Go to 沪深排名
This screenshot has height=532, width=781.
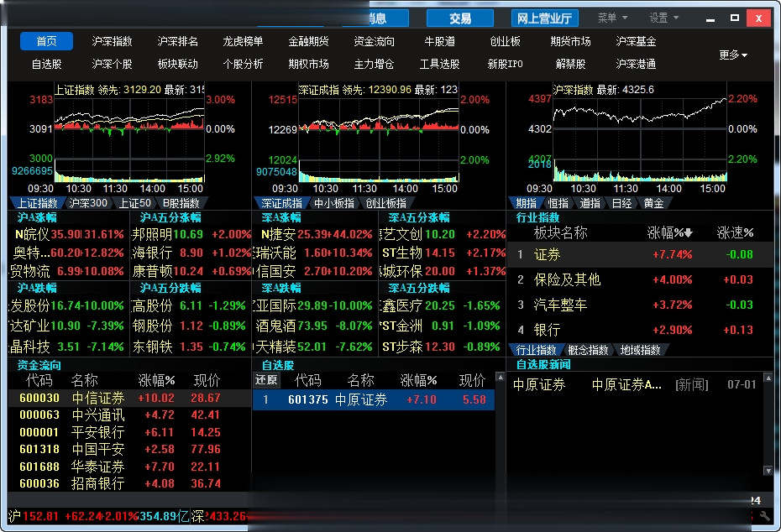point(178,41)
